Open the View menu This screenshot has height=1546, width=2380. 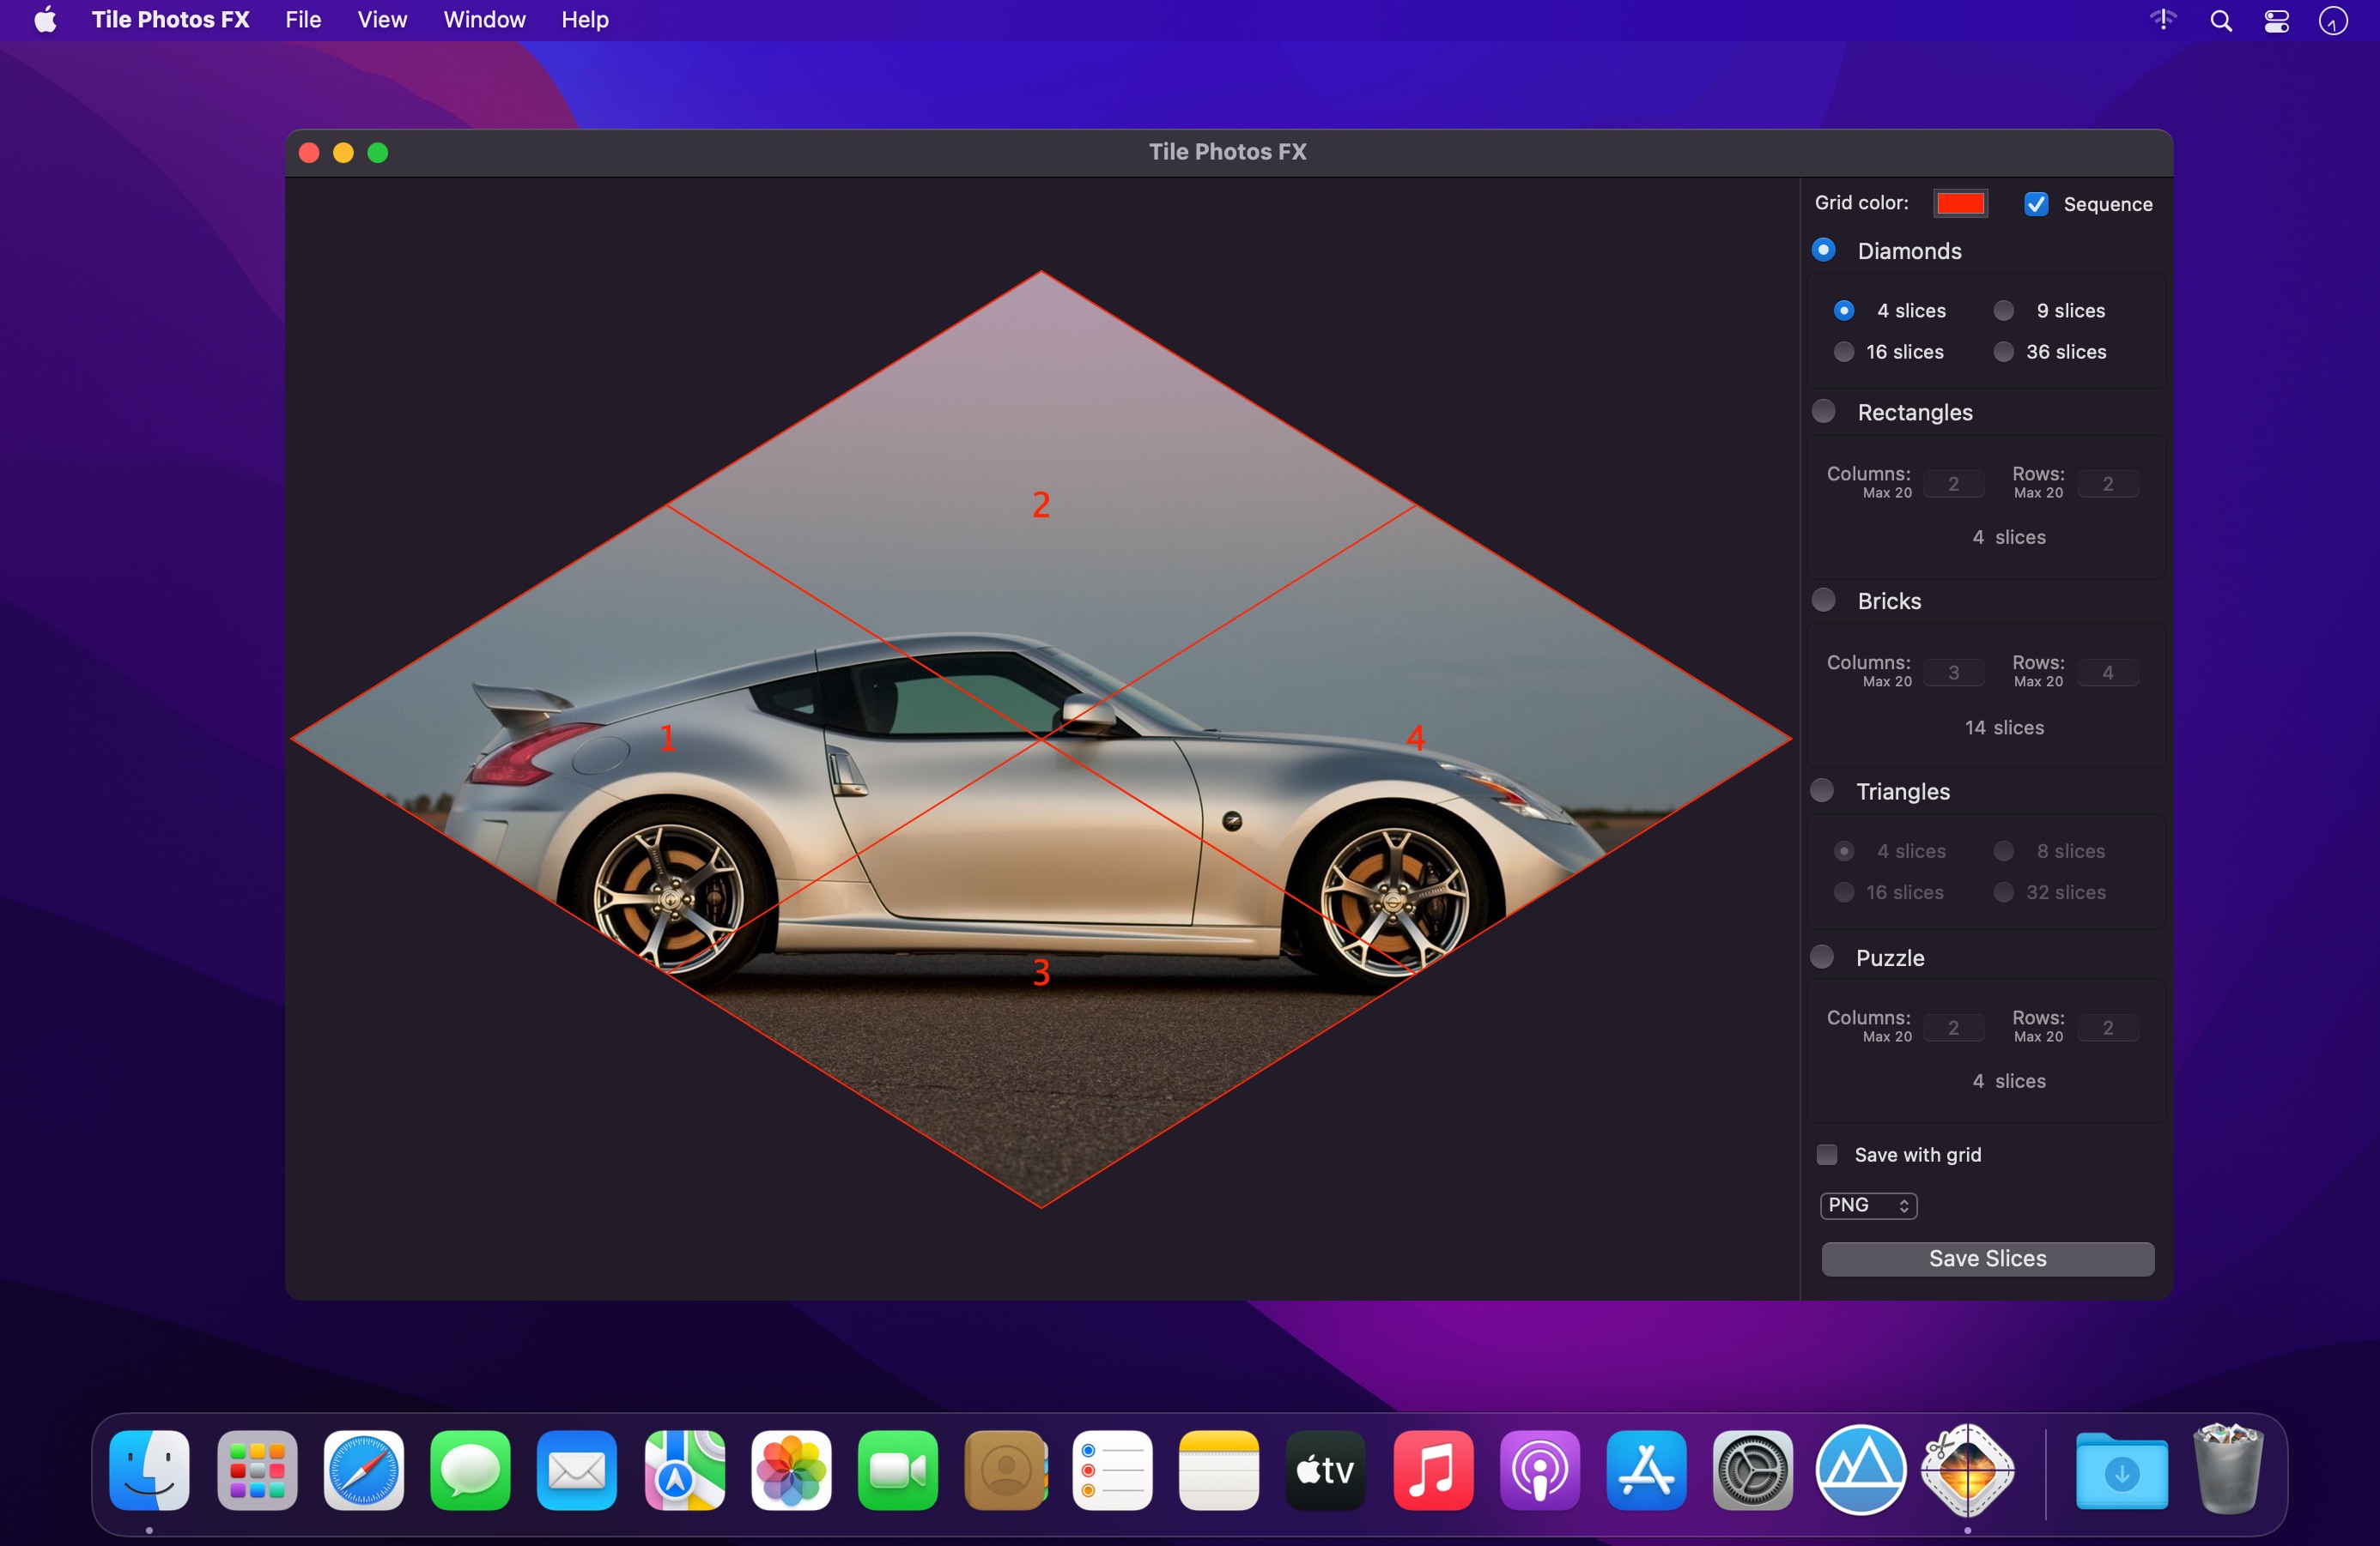pyautogui.click(x=382, y=20)
